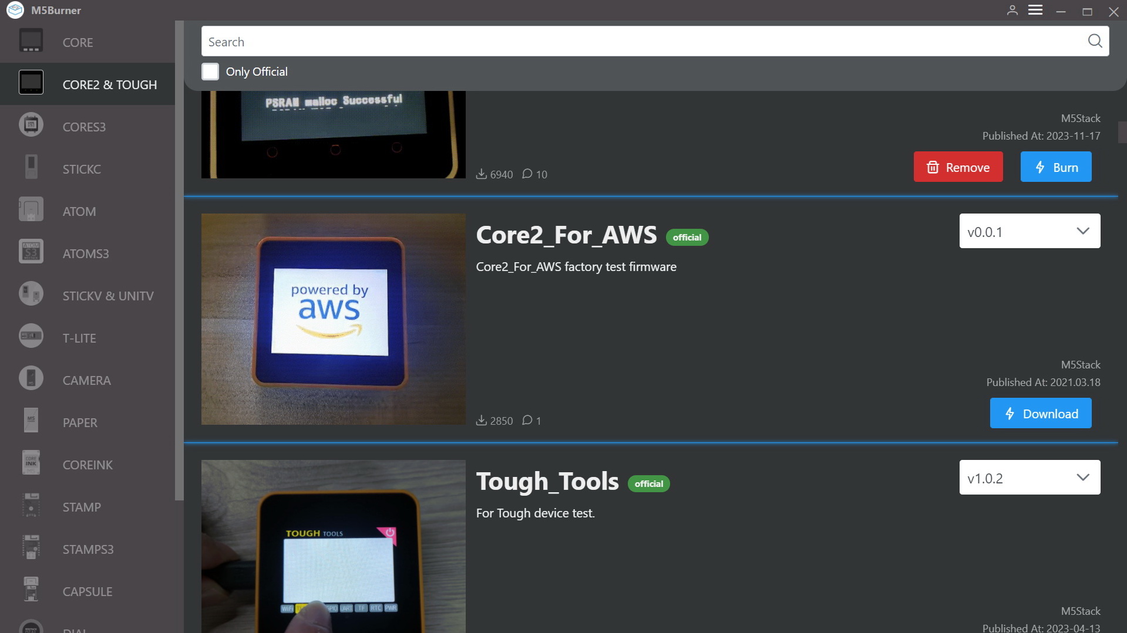Select the CORE device icon
The width and height of the screenshot is (1127, 633).
click(x=31, y=42)
